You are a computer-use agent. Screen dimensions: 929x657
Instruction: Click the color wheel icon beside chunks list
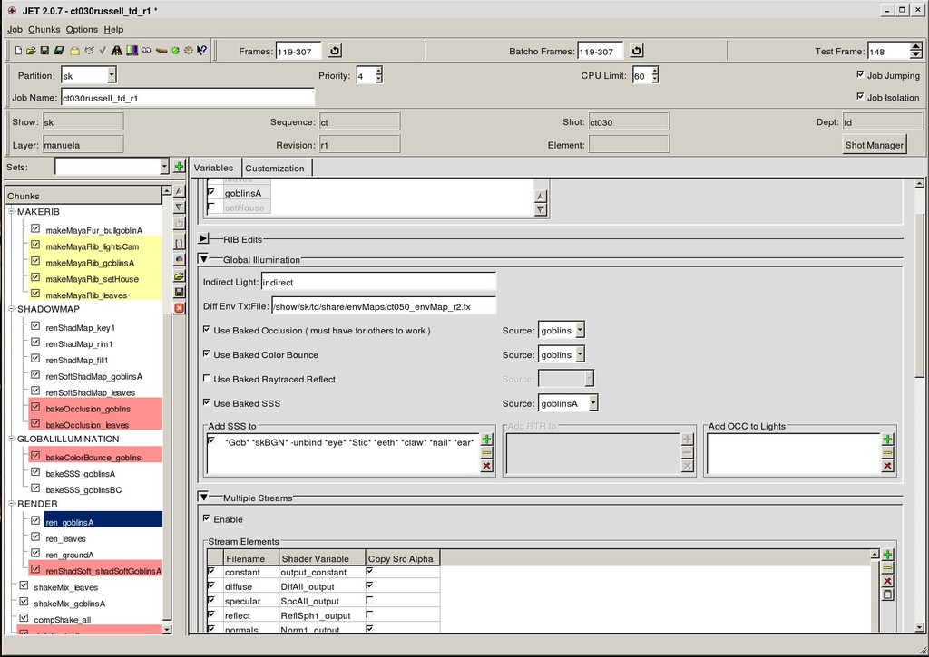[x=179, y=259]
